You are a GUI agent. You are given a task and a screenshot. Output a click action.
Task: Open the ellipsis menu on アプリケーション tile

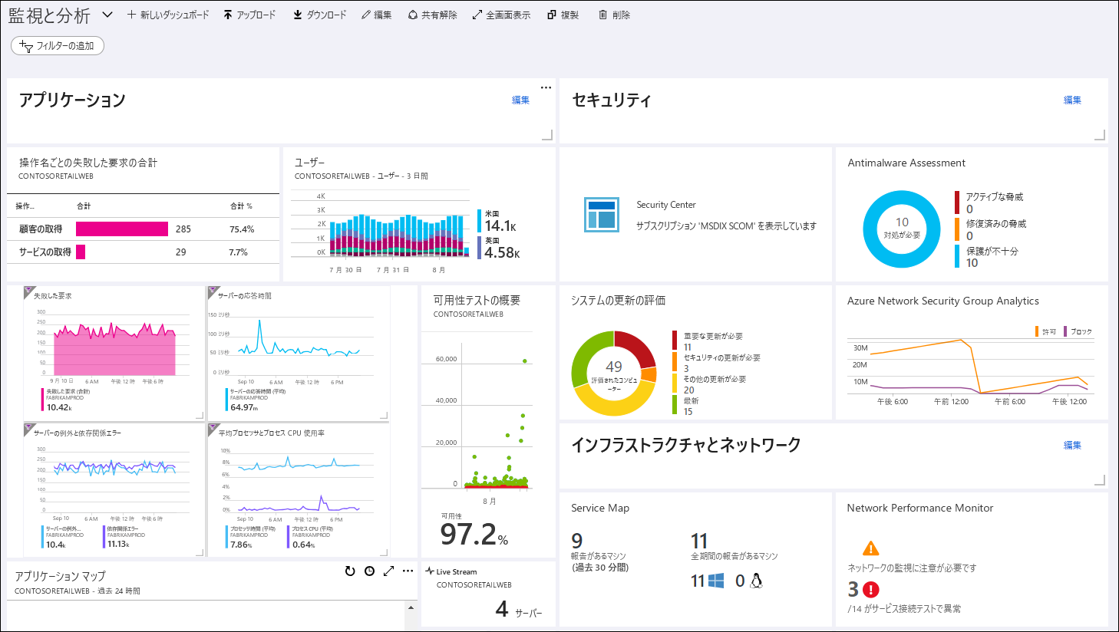[546, 87]
